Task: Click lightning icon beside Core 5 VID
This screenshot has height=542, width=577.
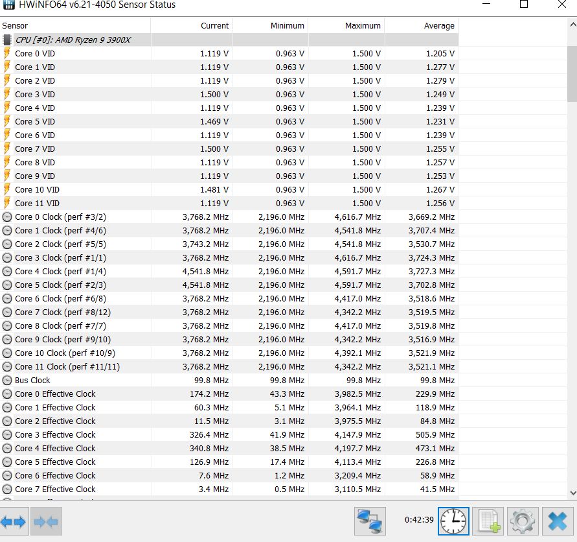Action: [x=6, y=122]
